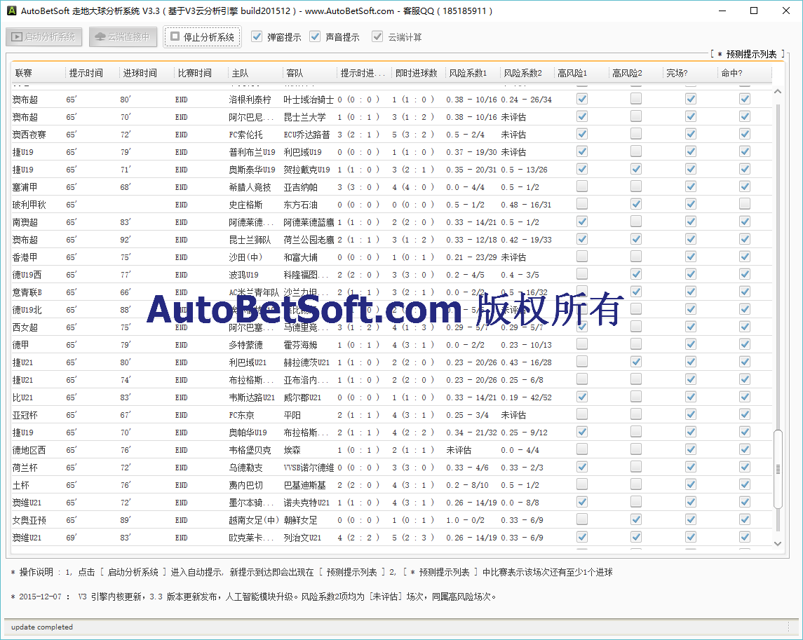Screen dimensions: 803x640
Task: Click the scroll up arrow of list
Action: pos(777,92)
